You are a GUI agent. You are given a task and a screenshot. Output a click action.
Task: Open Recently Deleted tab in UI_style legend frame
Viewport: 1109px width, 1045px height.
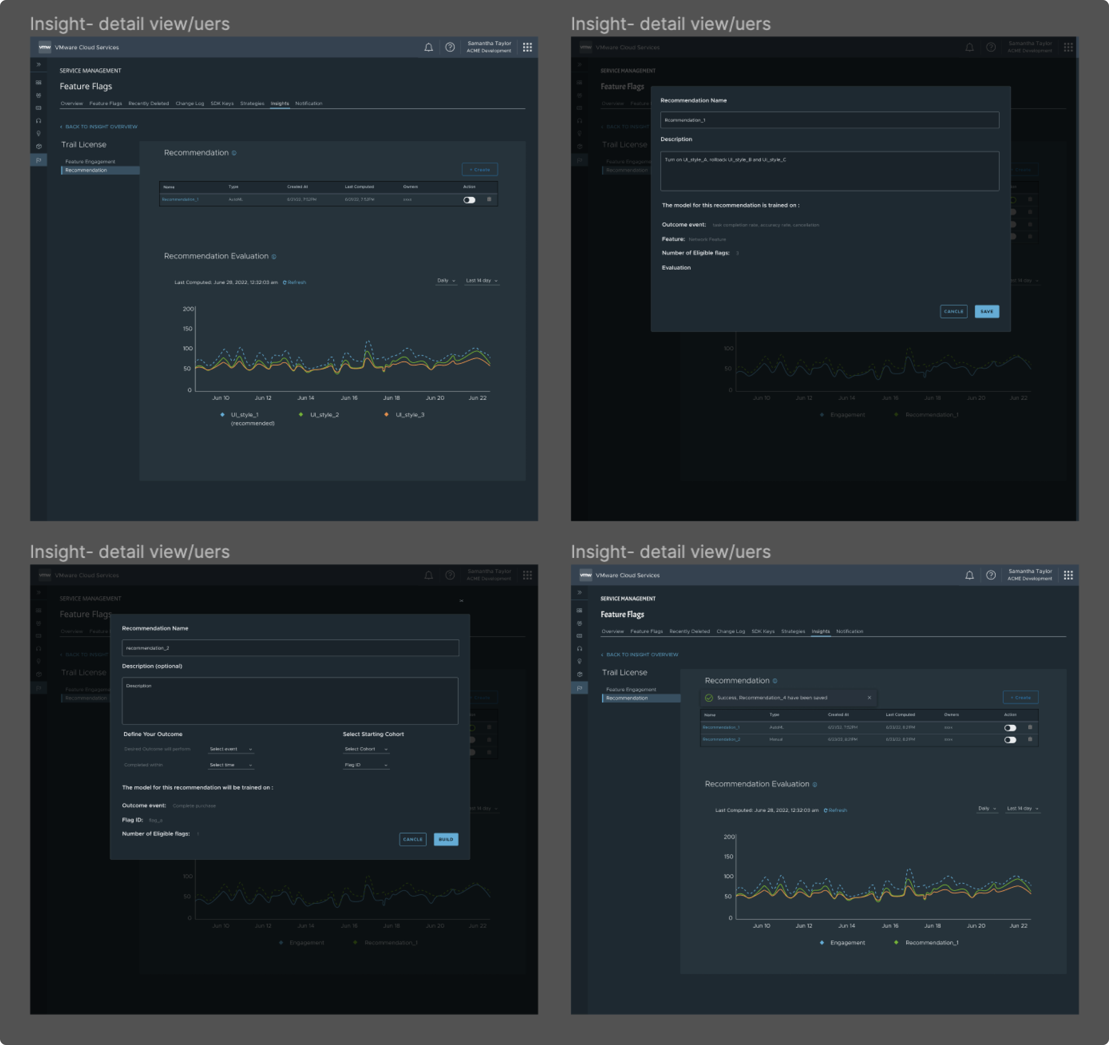pyautogui.click(x=148, y=103)
